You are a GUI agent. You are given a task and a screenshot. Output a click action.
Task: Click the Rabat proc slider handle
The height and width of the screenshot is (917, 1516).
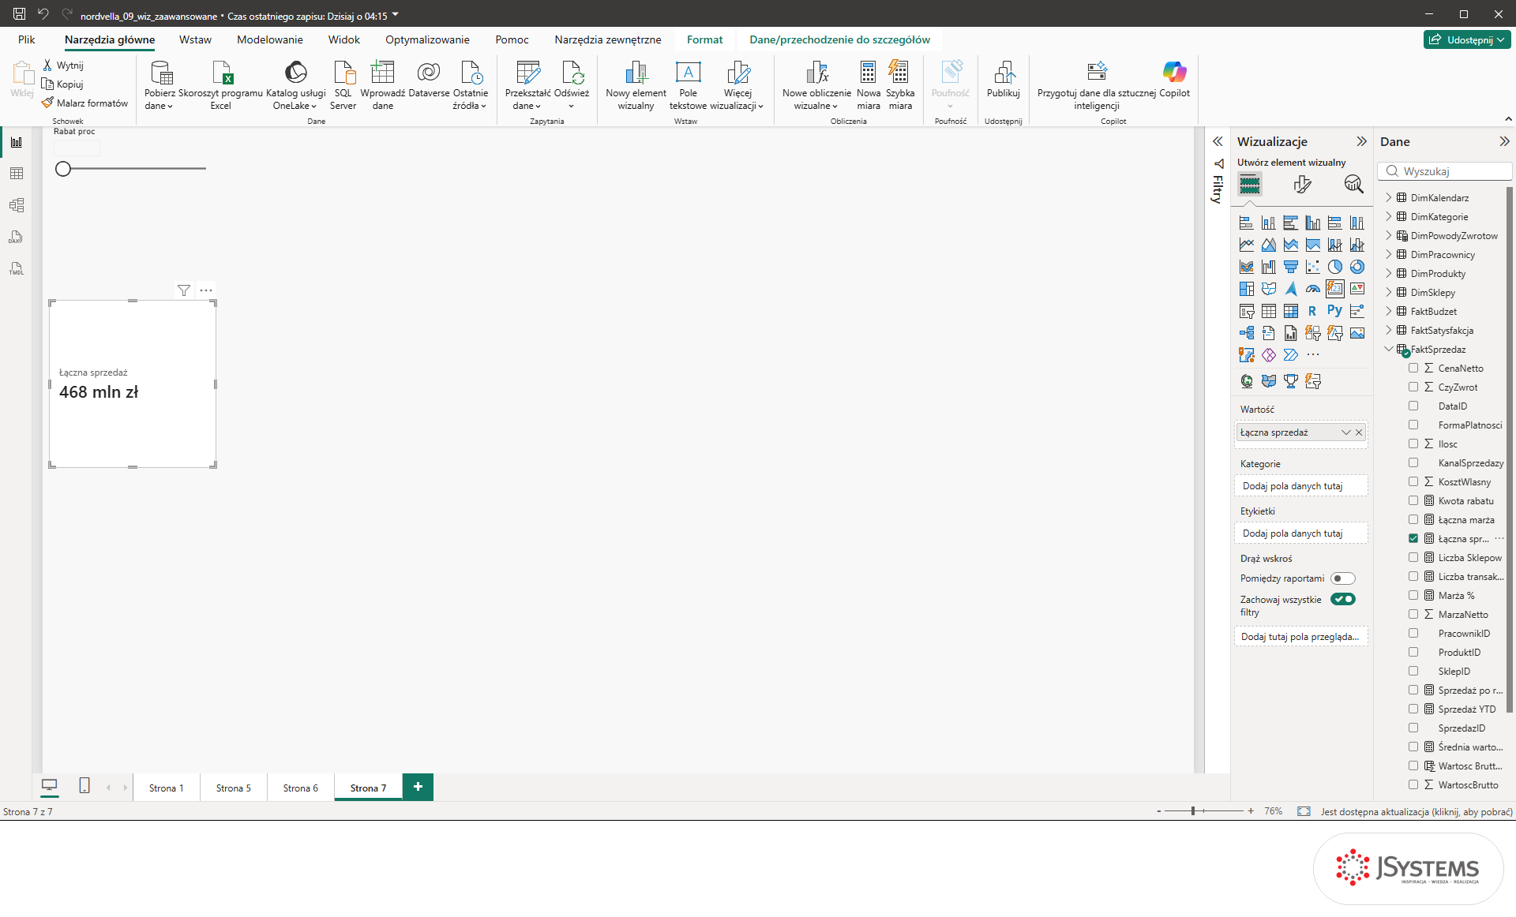63,168
